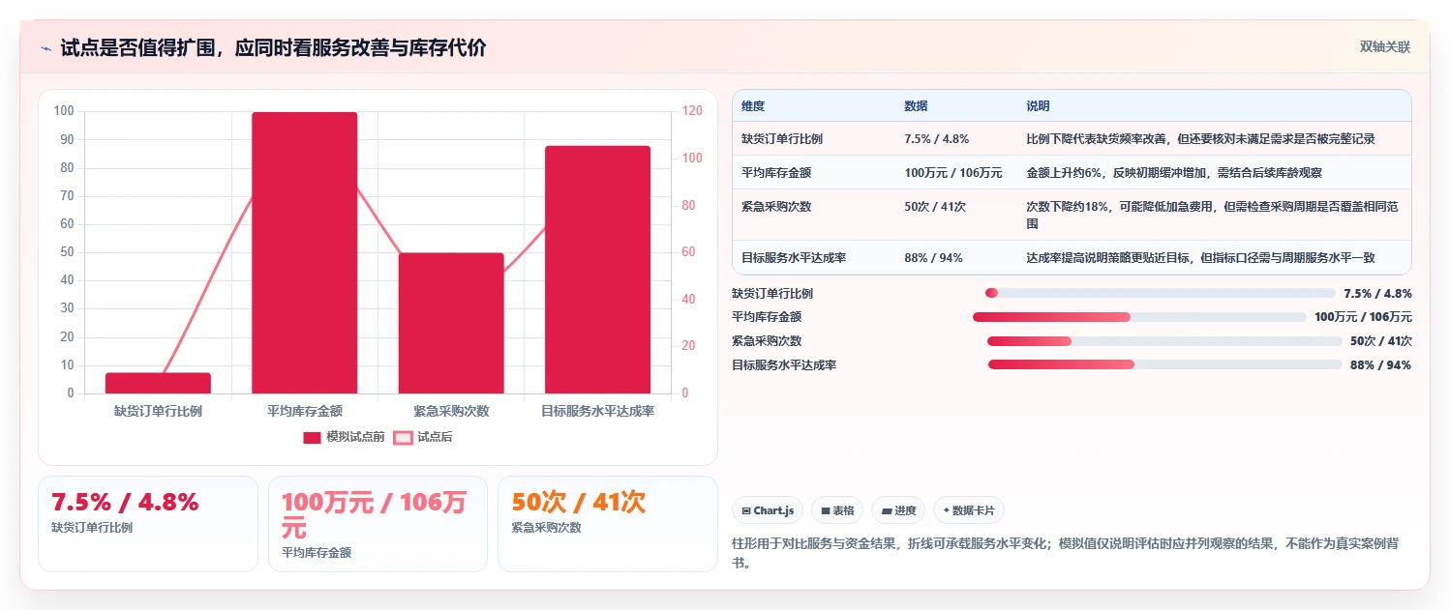Click the 数据 column header in the table

pyautogui.click(x=916, y=106)
